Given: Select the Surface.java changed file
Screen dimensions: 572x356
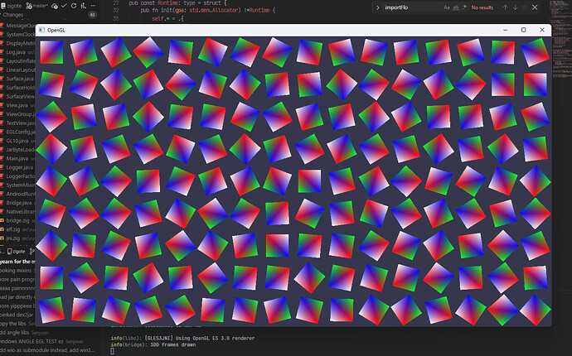Looking at the screenshot, I should pos(17,79).
